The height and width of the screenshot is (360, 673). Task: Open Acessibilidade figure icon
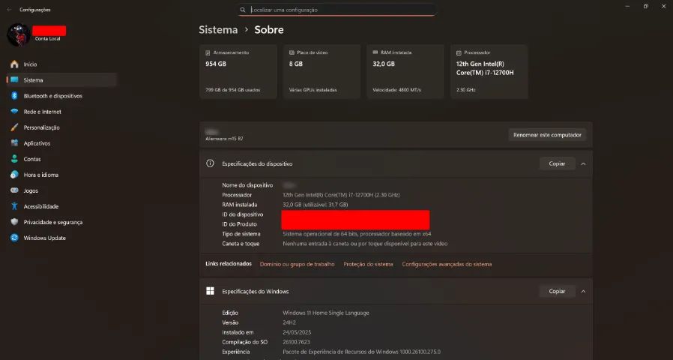pos(14,206)
